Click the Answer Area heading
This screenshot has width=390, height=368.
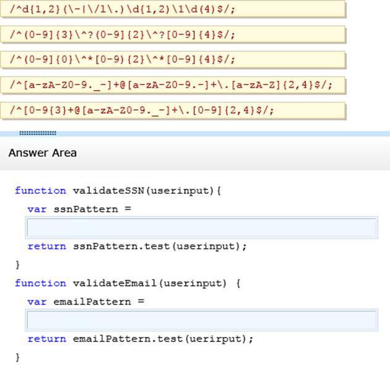[x=43, y=153]
